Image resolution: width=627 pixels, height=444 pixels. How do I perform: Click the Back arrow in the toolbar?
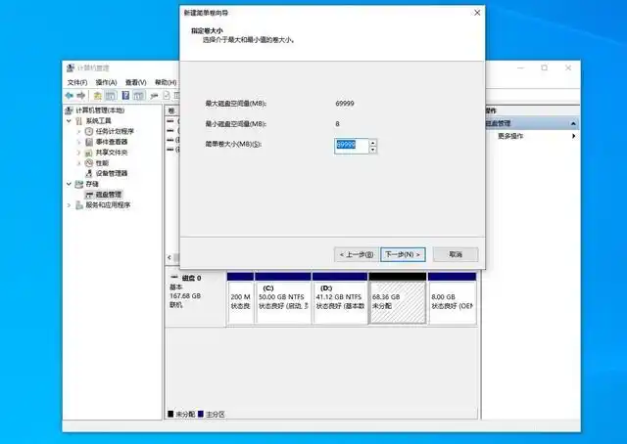click(70, 96)
